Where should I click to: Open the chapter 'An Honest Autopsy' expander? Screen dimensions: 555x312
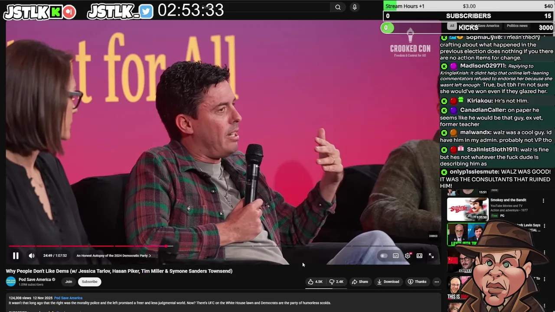pyautogui.click(x=114, y=256)
